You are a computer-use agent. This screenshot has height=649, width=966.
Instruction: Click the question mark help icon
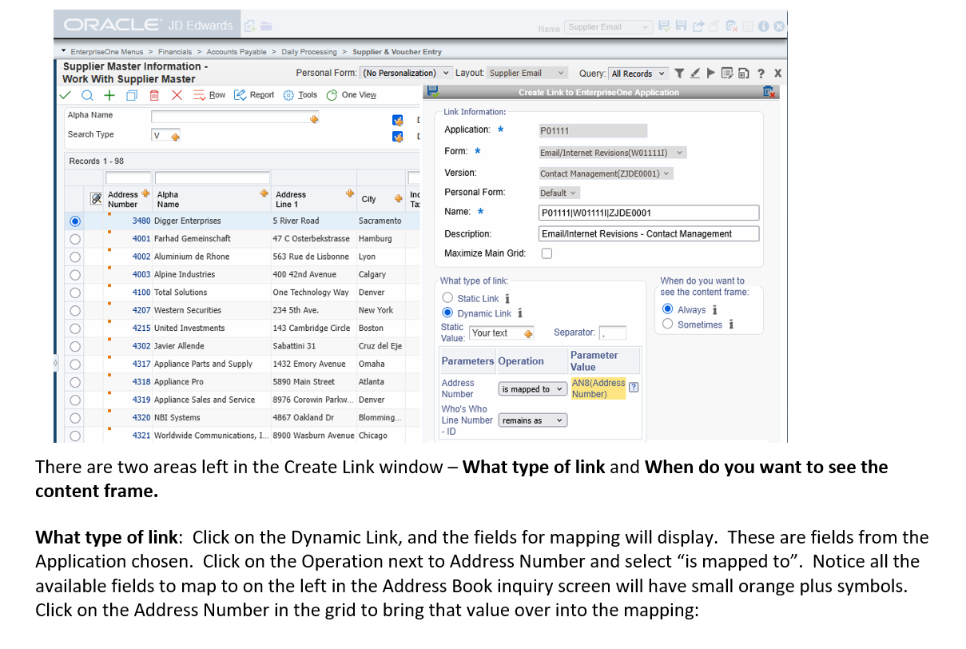pyautogui.click(x=761, y=74)
